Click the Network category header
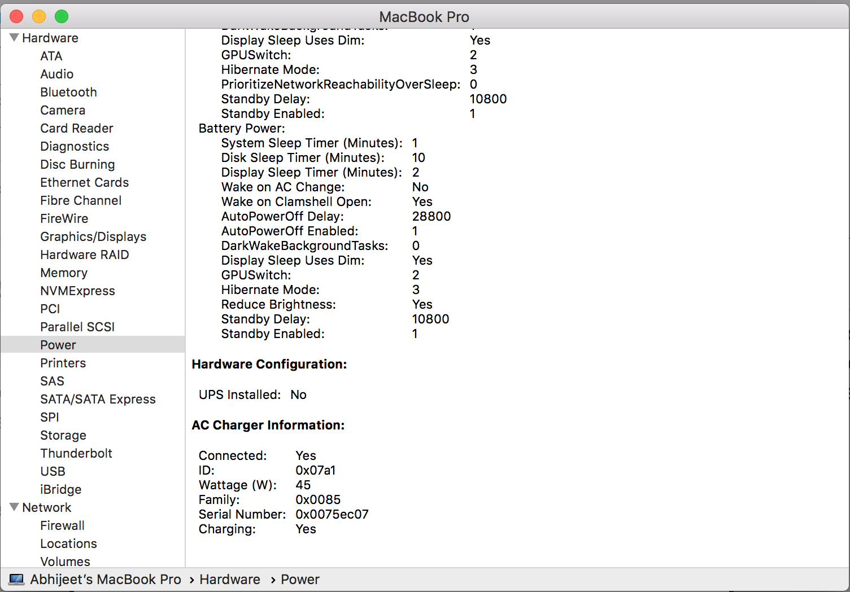The image size is (850, 592). 47,507
